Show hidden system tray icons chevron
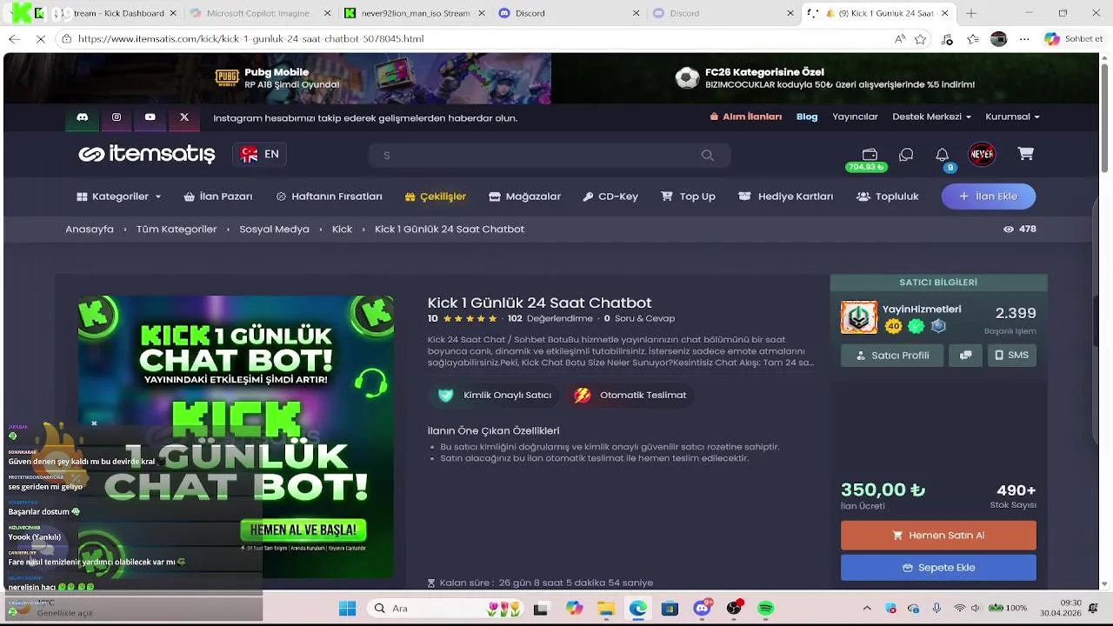Screen dimensions: 1113x626 (x=867, y=608)
